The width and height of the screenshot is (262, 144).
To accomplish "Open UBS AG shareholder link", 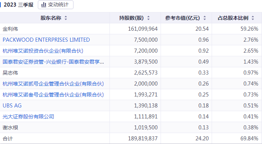I will pyautogui.click(x=12, y=106).
